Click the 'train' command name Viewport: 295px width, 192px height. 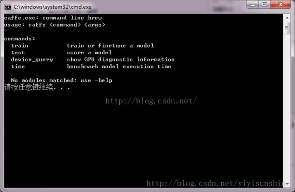[20, 46]
